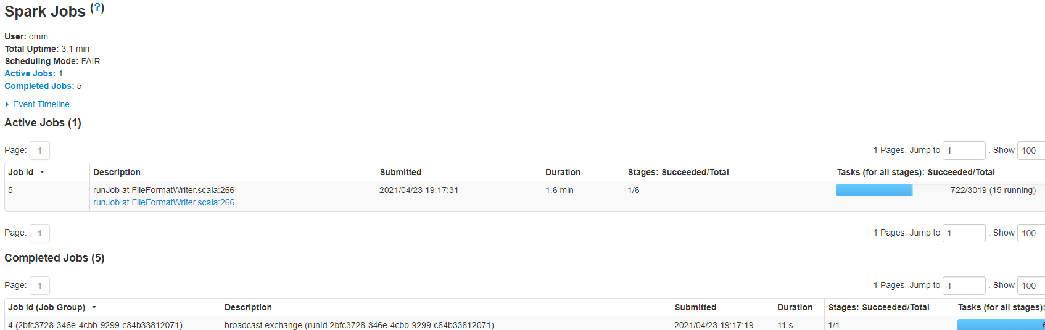Focus Show field above Active Jobs table
The height and width of the screenshot is (330, 1045).
click(x=1031, y=151)
